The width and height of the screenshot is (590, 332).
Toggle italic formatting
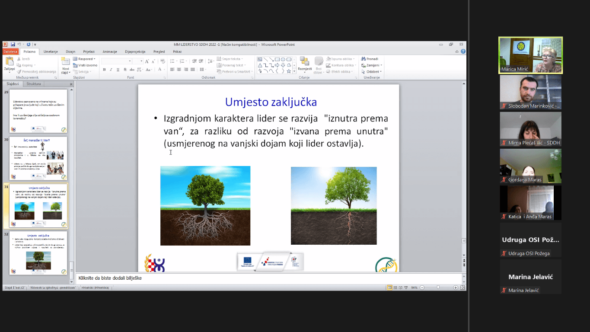tap(111, 70)
